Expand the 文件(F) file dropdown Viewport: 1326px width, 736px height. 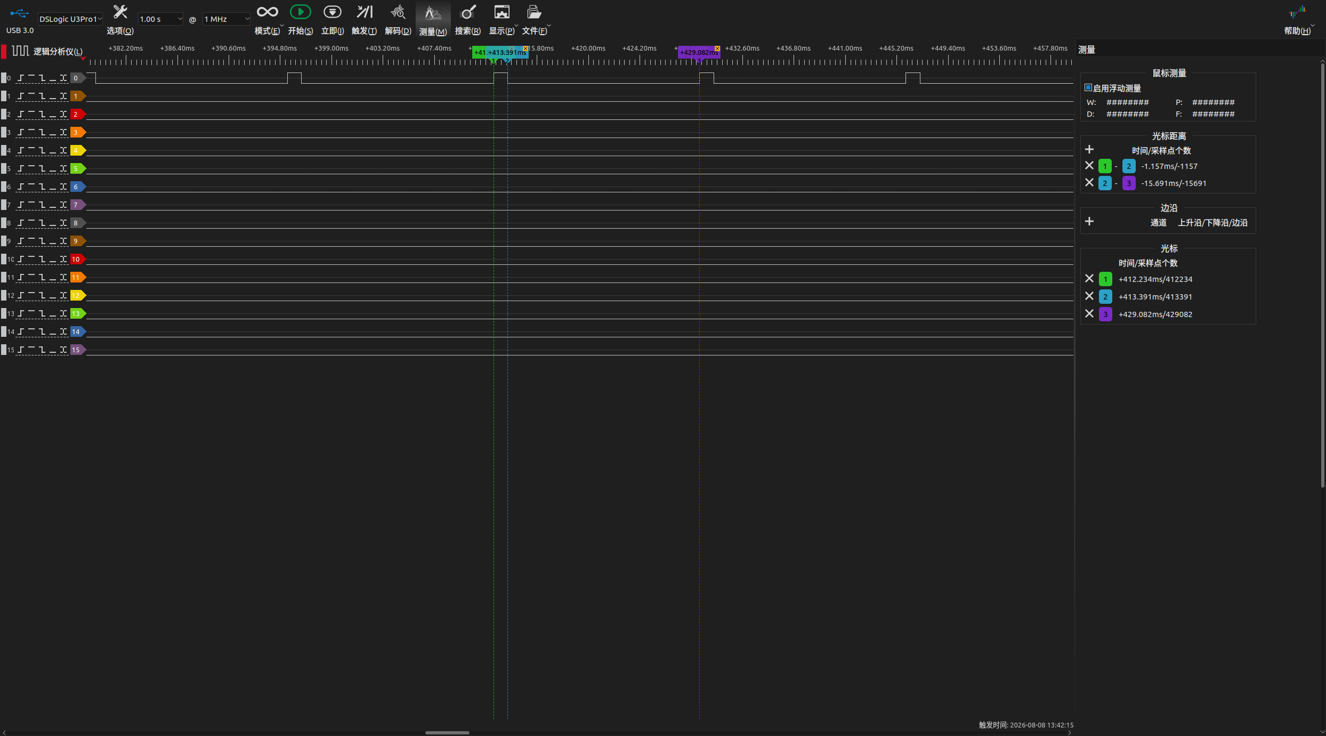pos(549,25)
